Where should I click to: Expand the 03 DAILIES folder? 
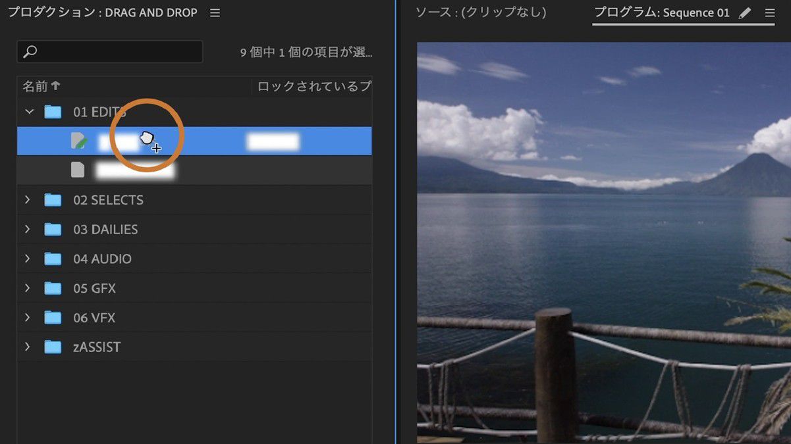tap(28, 229)
